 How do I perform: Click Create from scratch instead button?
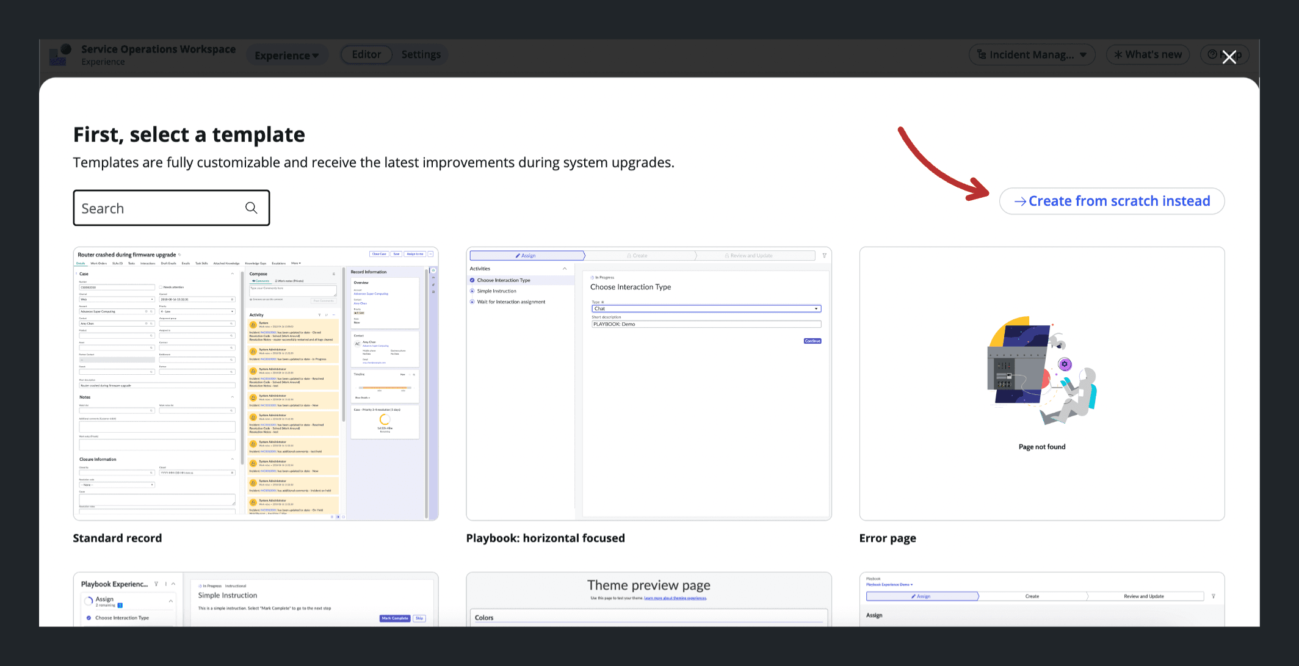pyautogui.click(x=1112, y=201)
